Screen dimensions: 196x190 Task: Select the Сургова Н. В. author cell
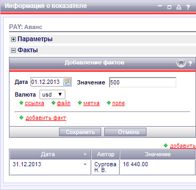point(105,167)
